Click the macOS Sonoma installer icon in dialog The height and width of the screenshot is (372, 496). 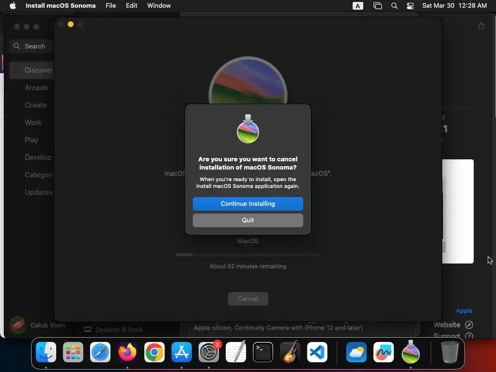pos(248,129)
